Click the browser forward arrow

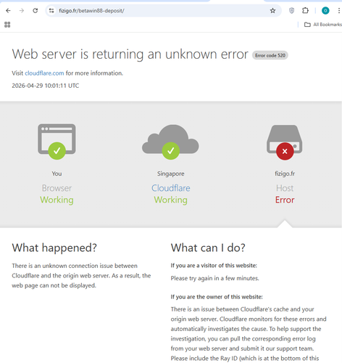pyautogui.click(x=22, y=11)
